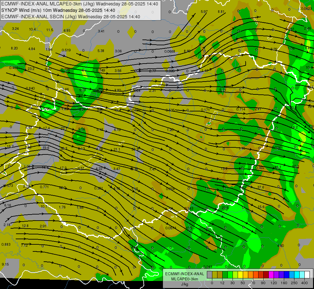The height and width of the screenshot is (289, 314).
Task: Click the bright green legend swatch
Action: coord(230,275)
